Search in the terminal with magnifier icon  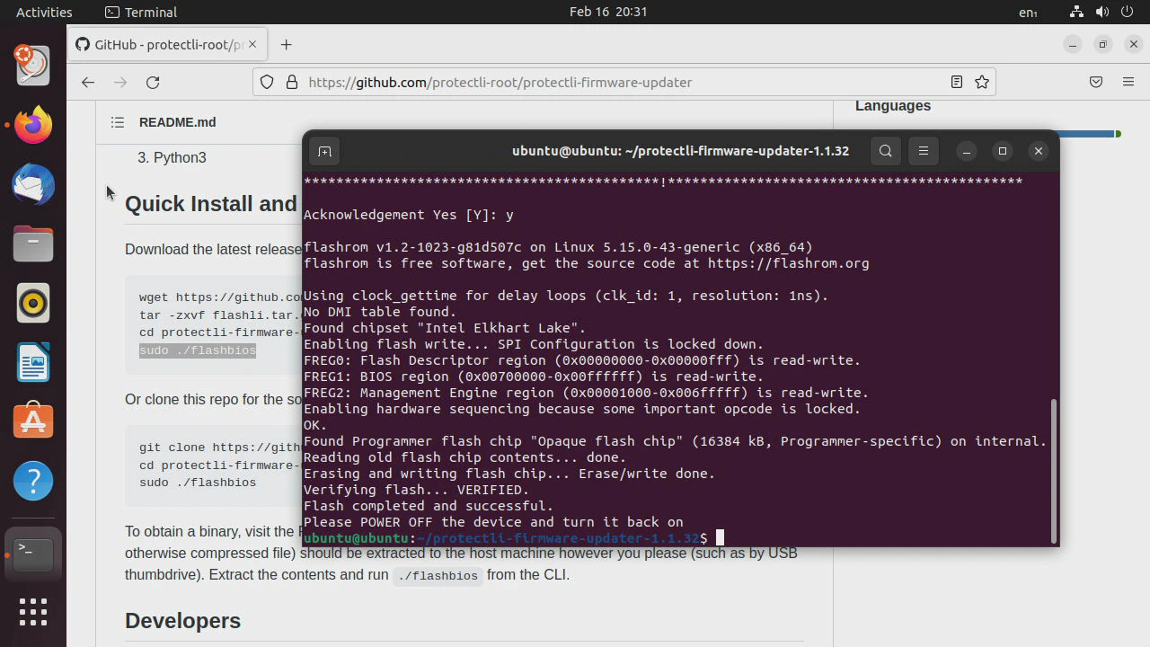(886, 151)
